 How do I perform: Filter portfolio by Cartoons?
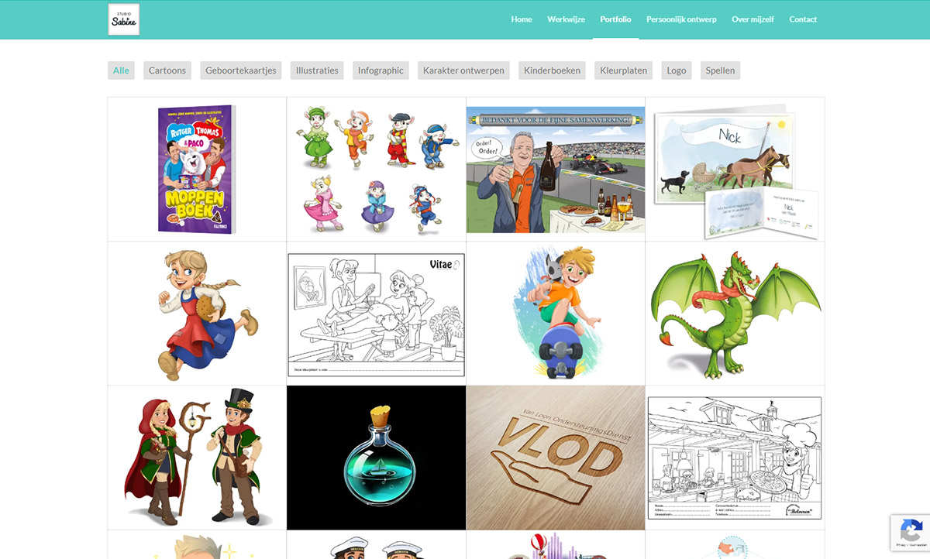(167, 70)
